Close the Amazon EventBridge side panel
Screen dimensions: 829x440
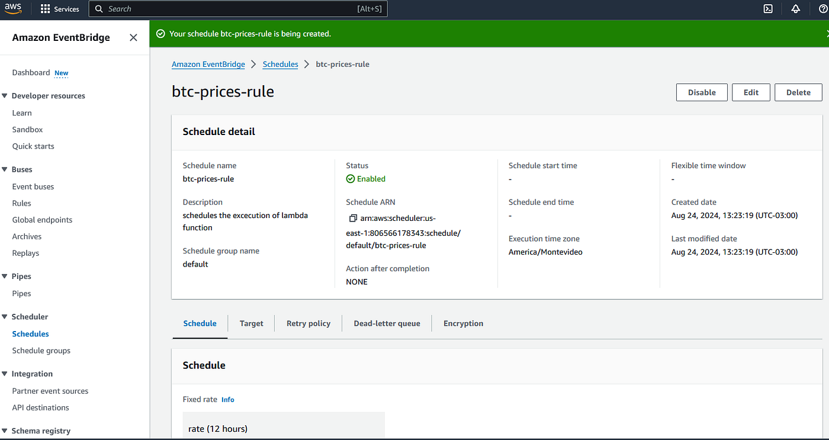pyautogui.click(x=133, y=37)
